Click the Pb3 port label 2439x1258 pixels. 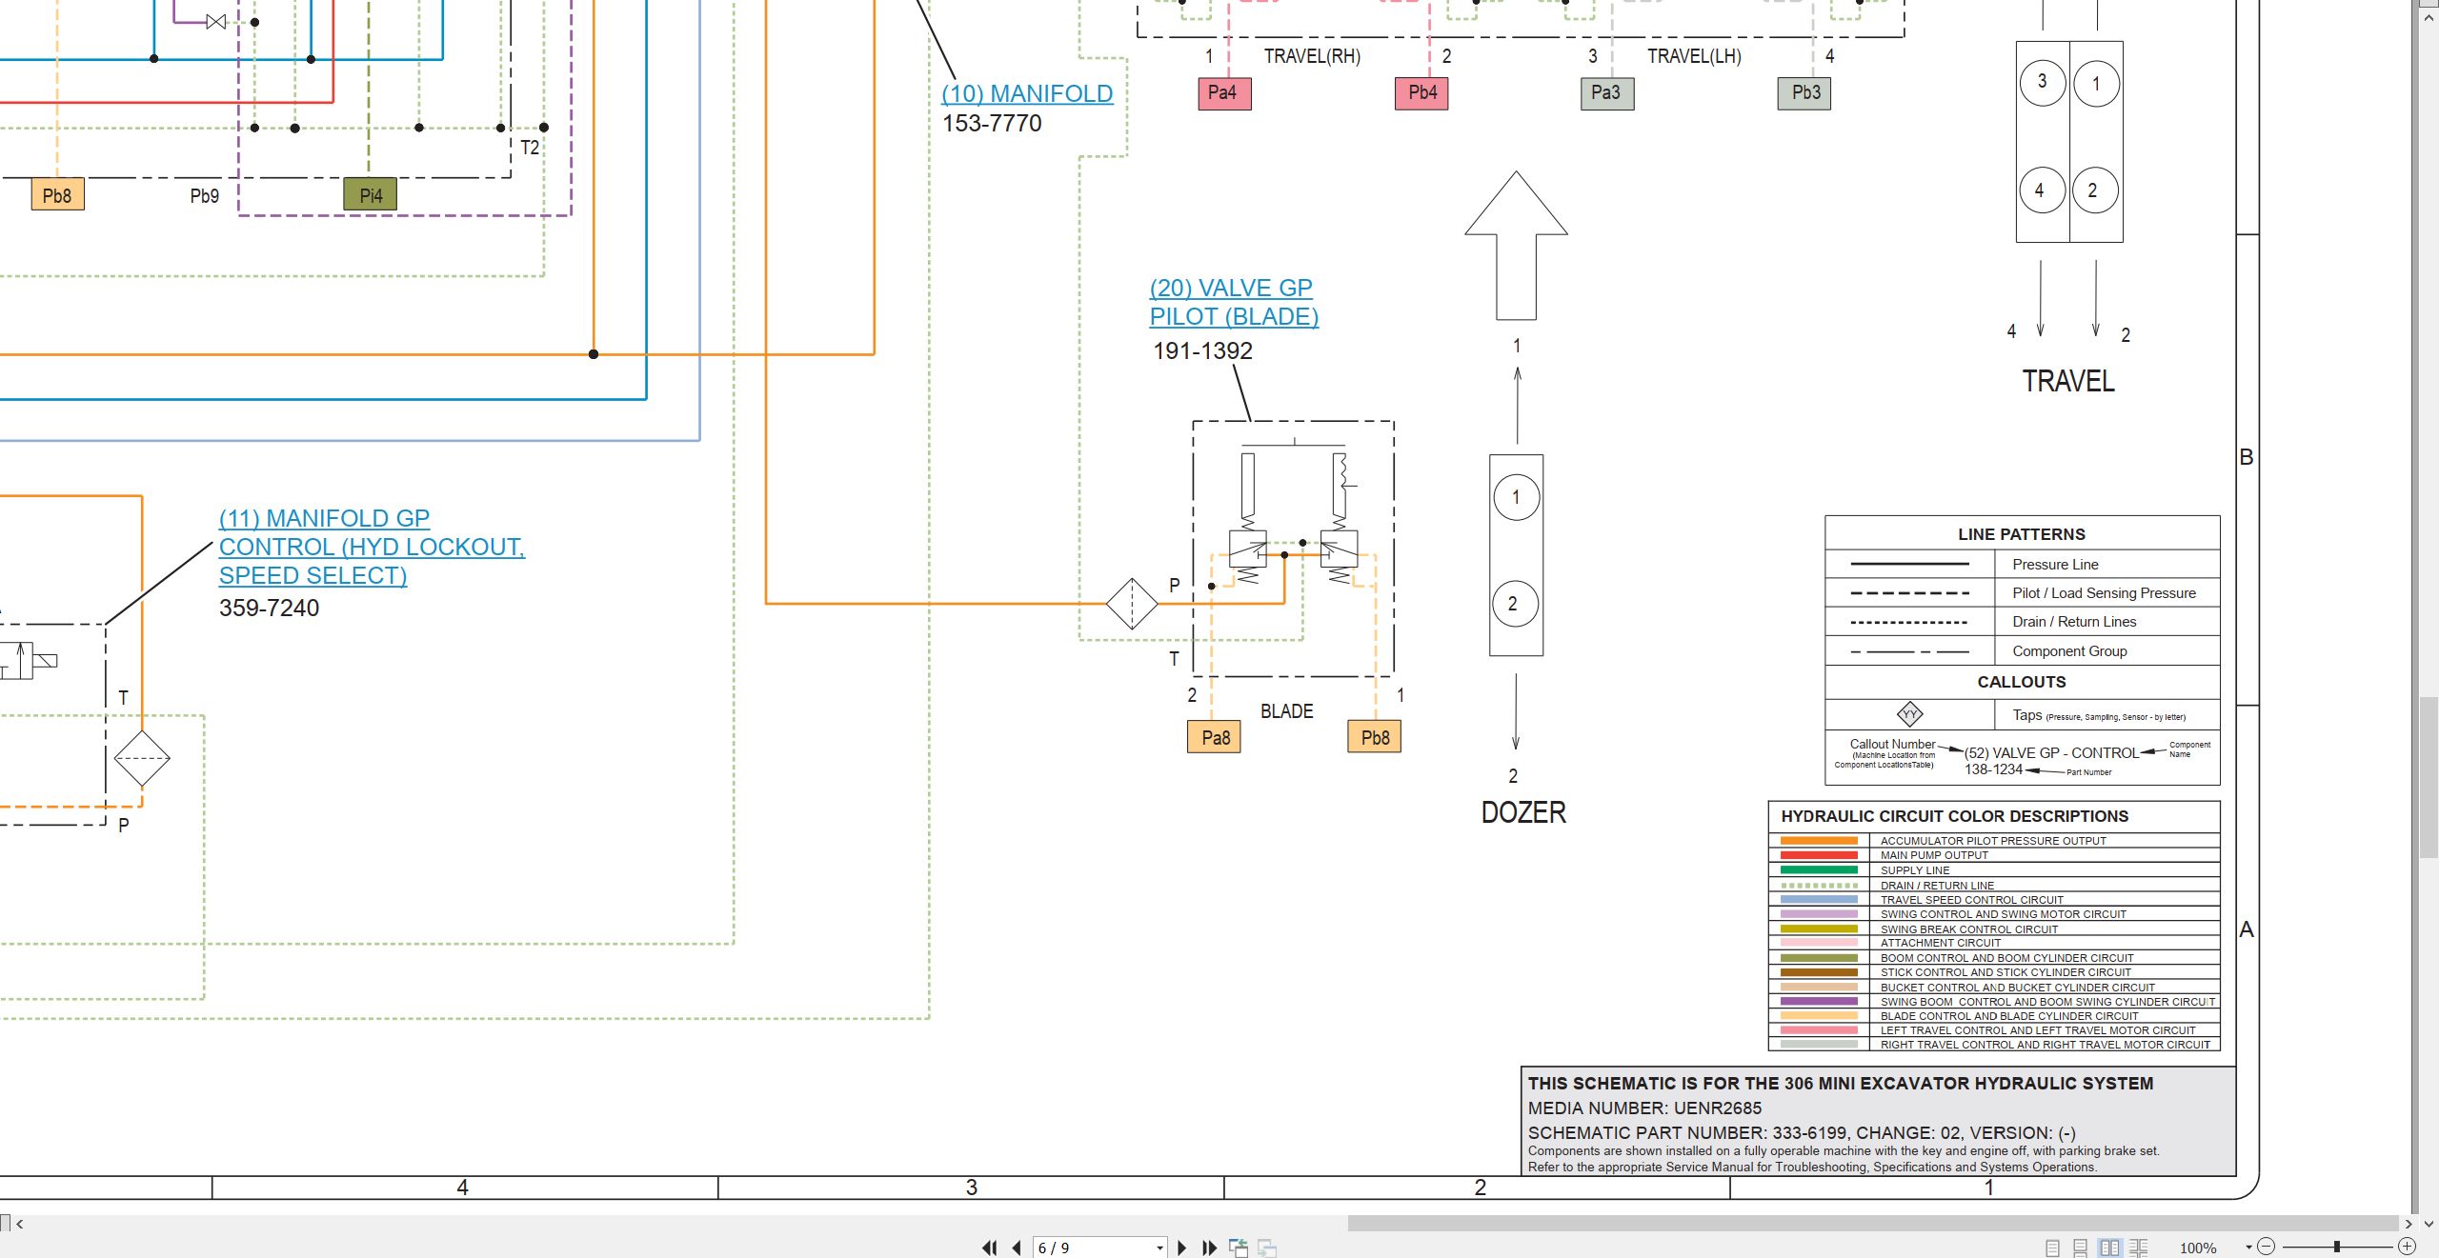[1804, 92]
